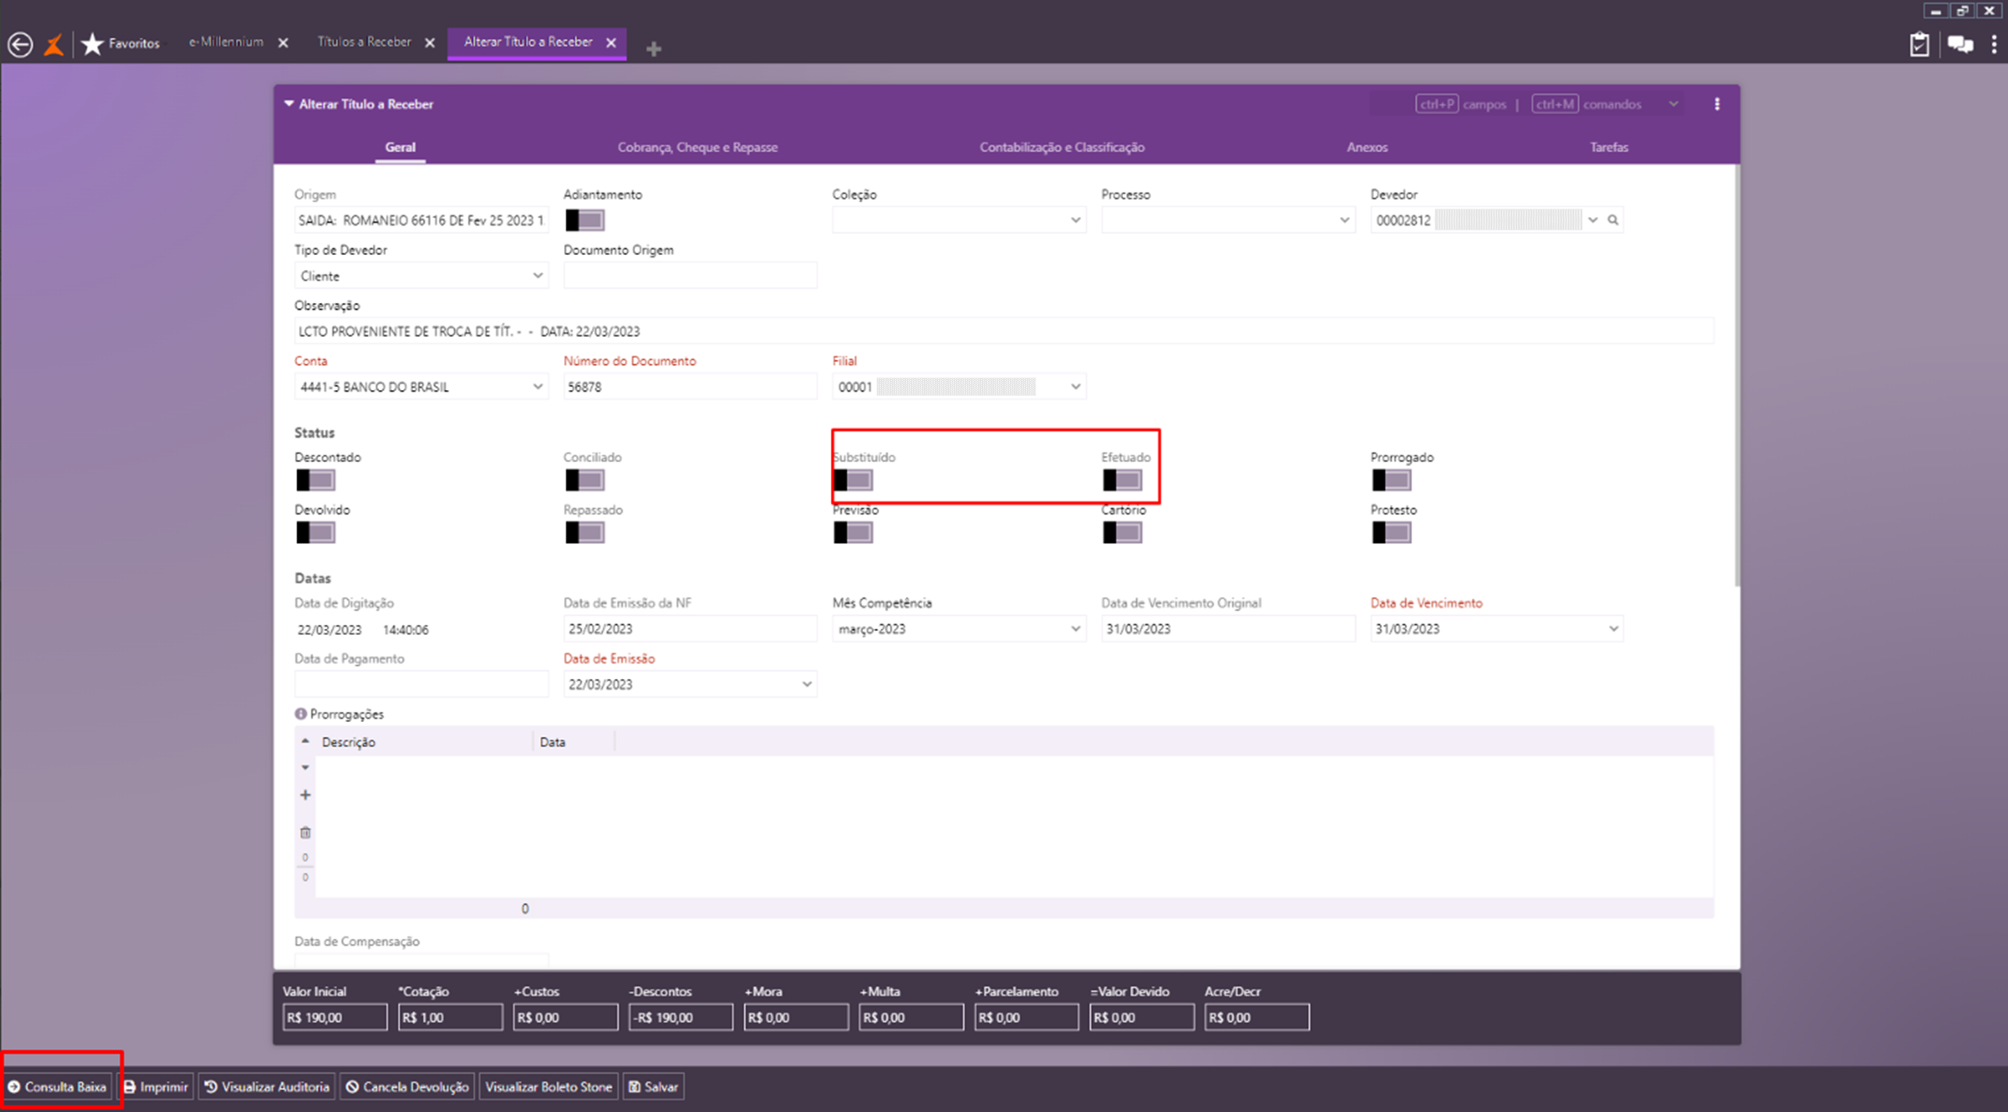Enable the Protesto status switch
Image resolution: width=2008 pixels, height=1112 pixels.
point(1391,533)
